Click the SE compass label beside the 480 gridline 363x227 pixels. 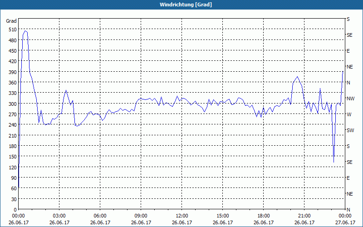[349, 35]
